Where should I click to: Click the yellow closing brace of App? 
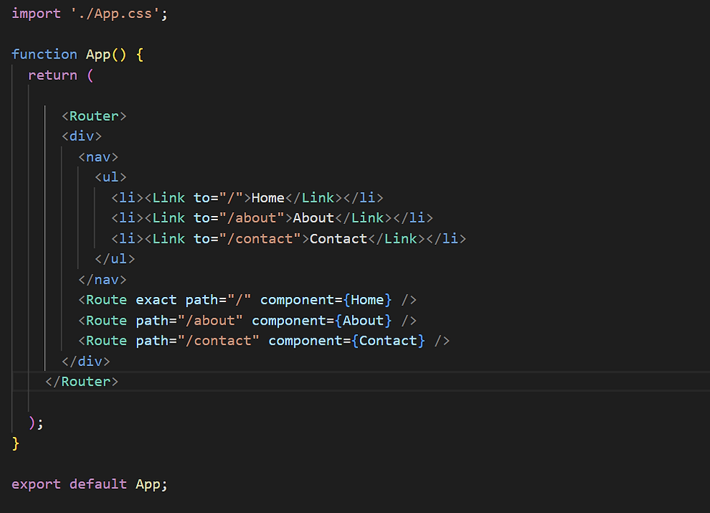point(16,443)
